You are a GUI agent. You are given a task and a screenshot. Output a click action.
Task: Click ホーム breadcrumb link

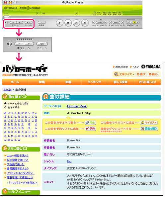coord(7,89)
